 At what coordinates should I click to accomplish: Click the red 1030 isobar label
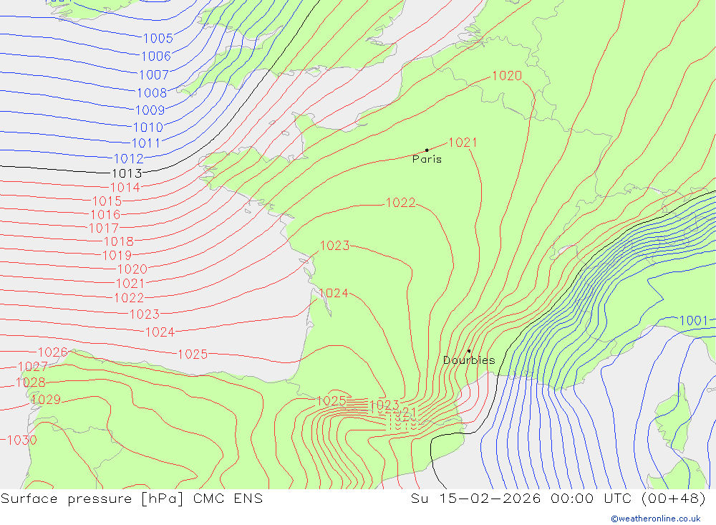22,440
